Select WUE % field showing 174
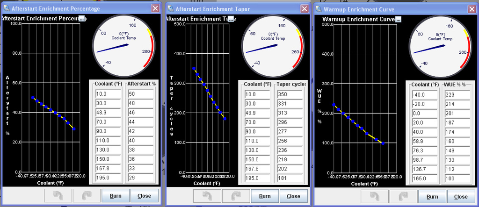The image size is (479, 207). click(x=457, y=132)
